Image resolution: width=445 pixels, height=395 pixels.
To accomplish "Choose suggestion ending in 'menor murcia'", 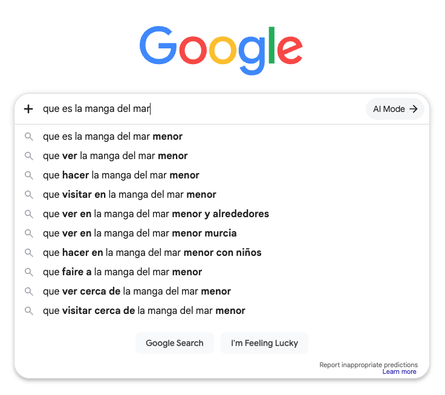I will pyautogui.click(x=222, y=233).
